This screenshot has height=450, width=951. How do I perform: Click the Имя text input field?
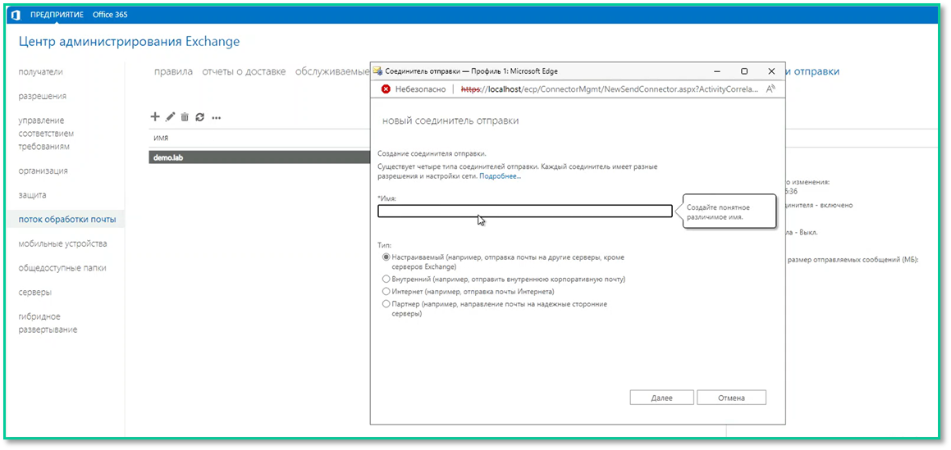(524, 211)
